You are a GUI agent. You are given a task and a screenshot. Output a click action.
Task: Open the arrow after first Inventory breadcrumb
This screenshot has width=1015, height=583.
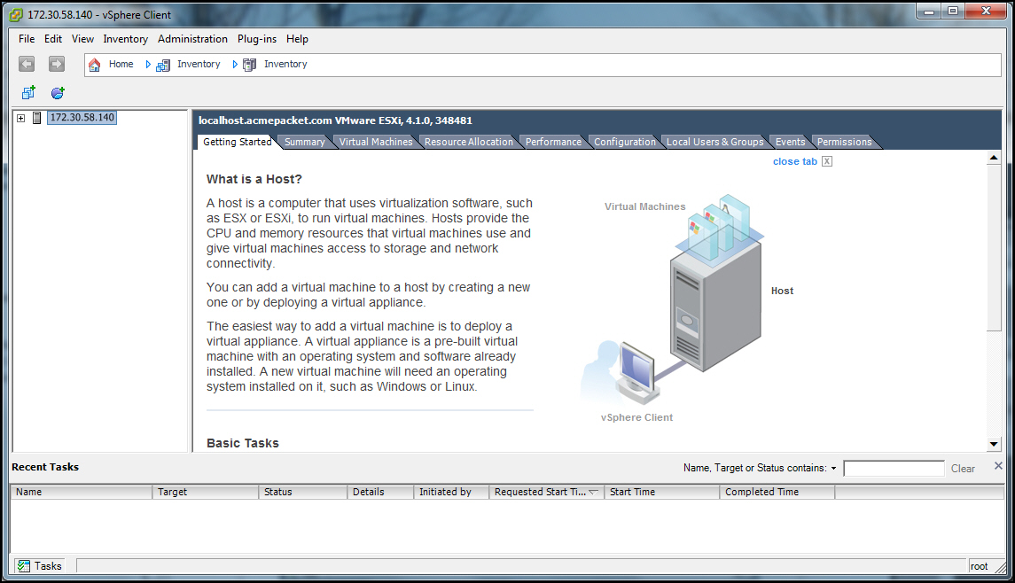(235, 64)
